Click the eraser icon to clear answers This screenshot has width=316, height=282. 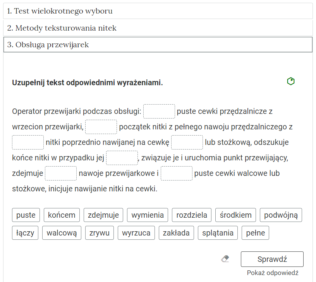[226, 259]
